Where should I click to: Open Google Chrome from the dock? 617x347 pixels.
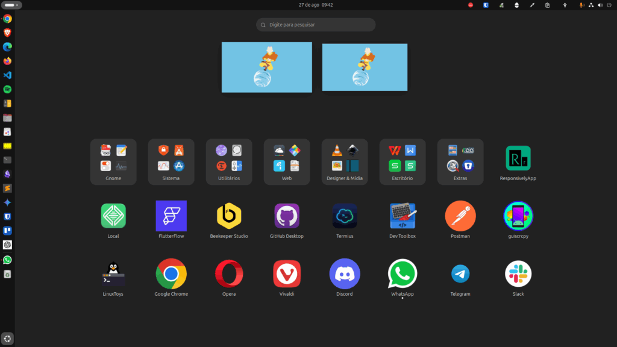[7, 19]
